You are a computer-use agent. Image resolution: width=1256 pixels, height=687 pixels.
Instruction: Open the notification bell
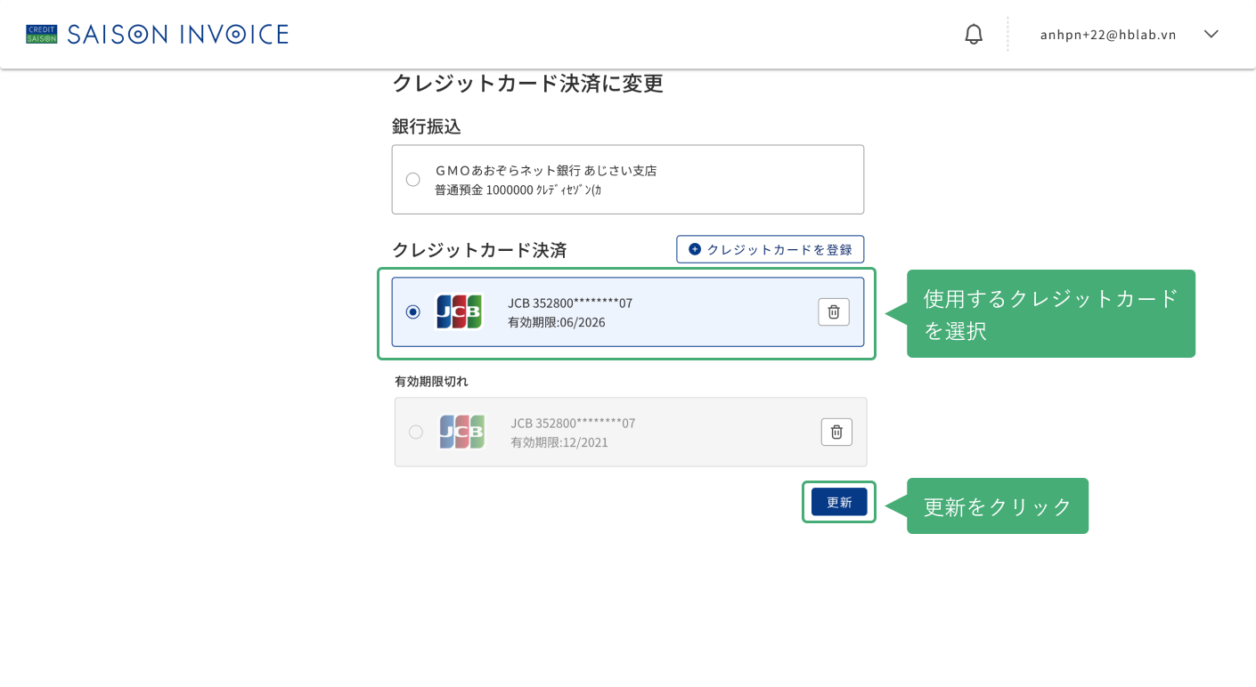point(974,34)
